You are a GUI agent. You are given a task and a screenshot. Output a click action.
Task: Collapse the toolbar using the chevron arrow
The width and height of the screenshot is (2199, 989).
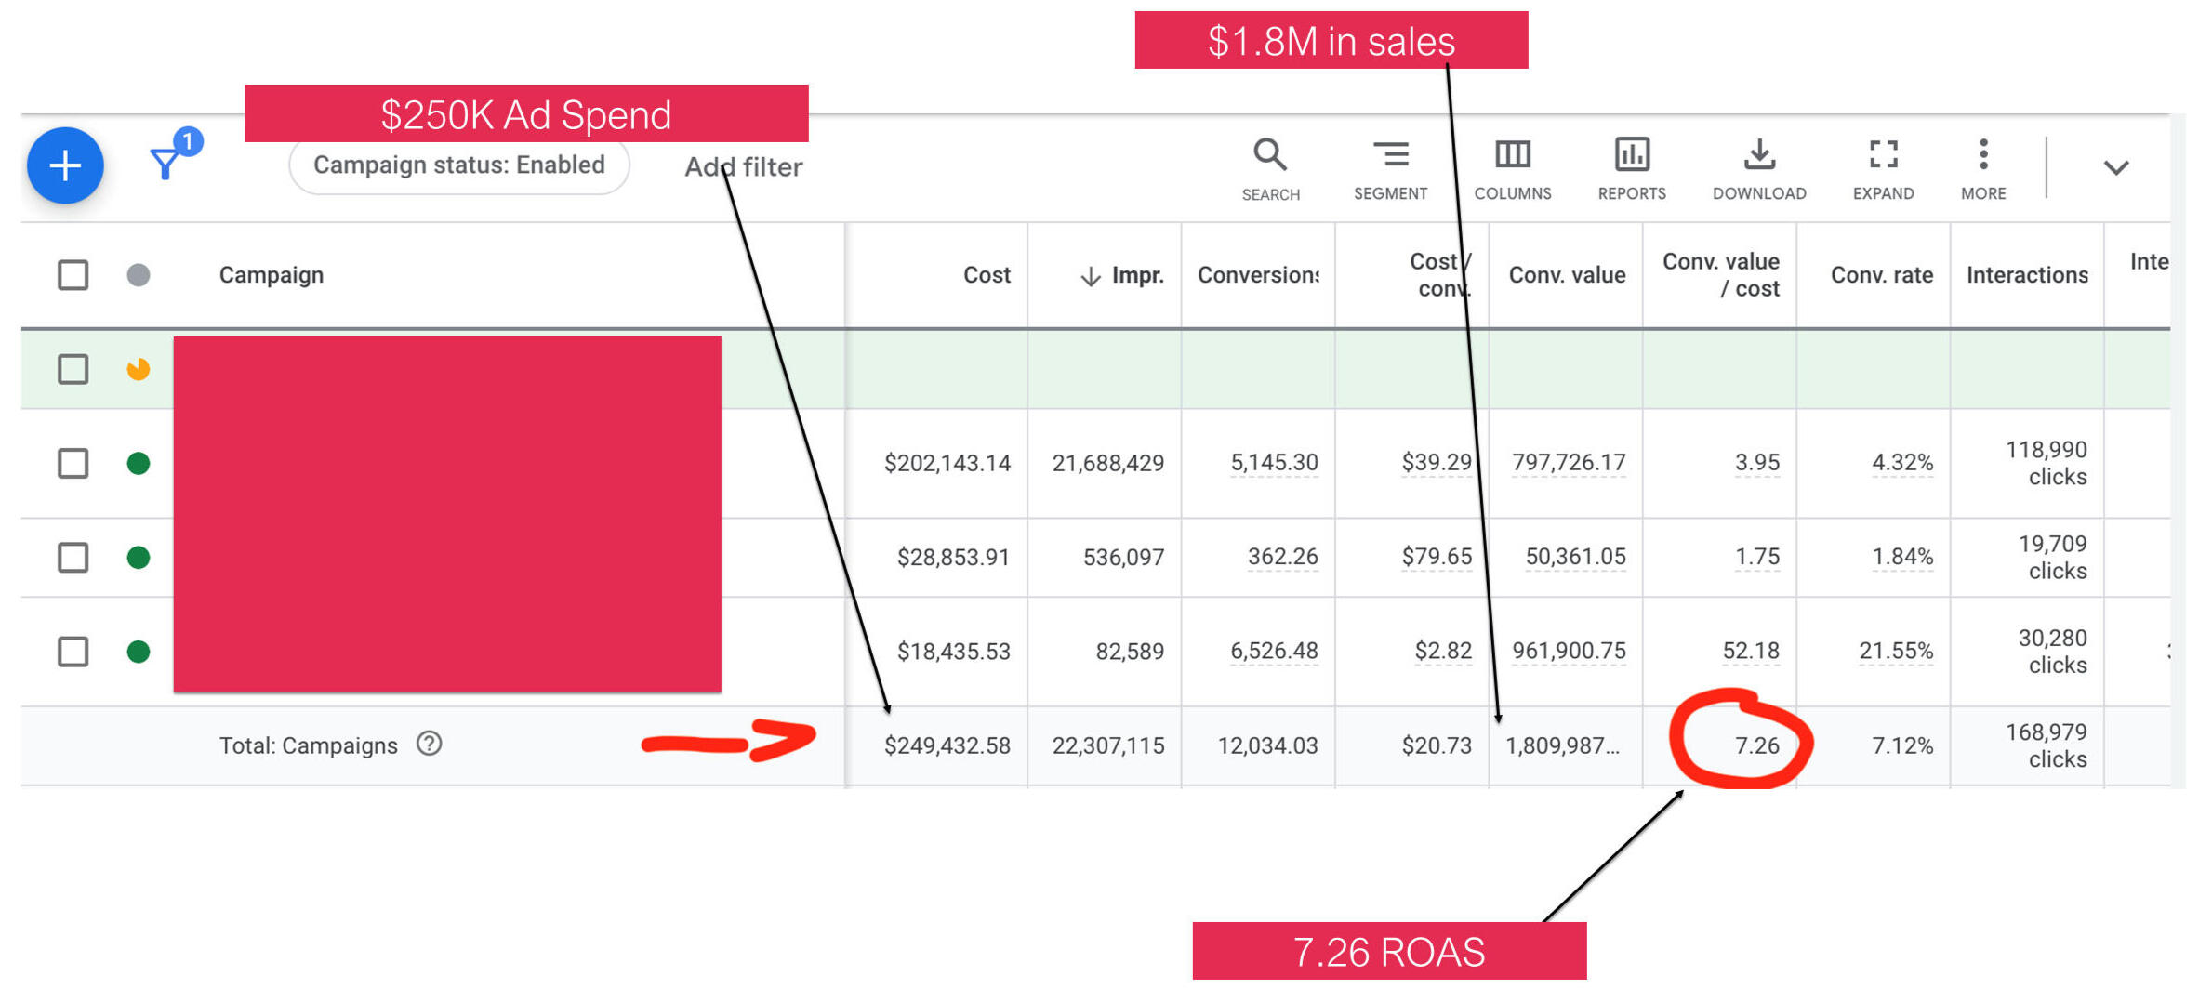(x=2116, y=168)
